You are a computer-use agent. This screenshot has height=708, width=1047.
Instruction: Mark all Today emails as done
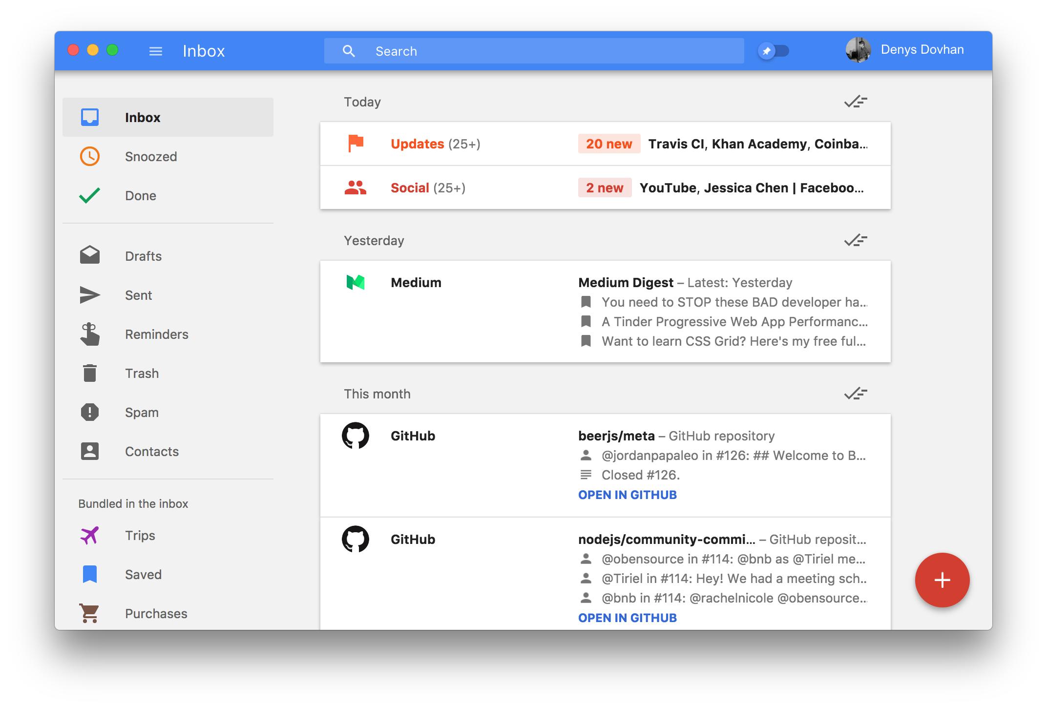pos(855,102)
